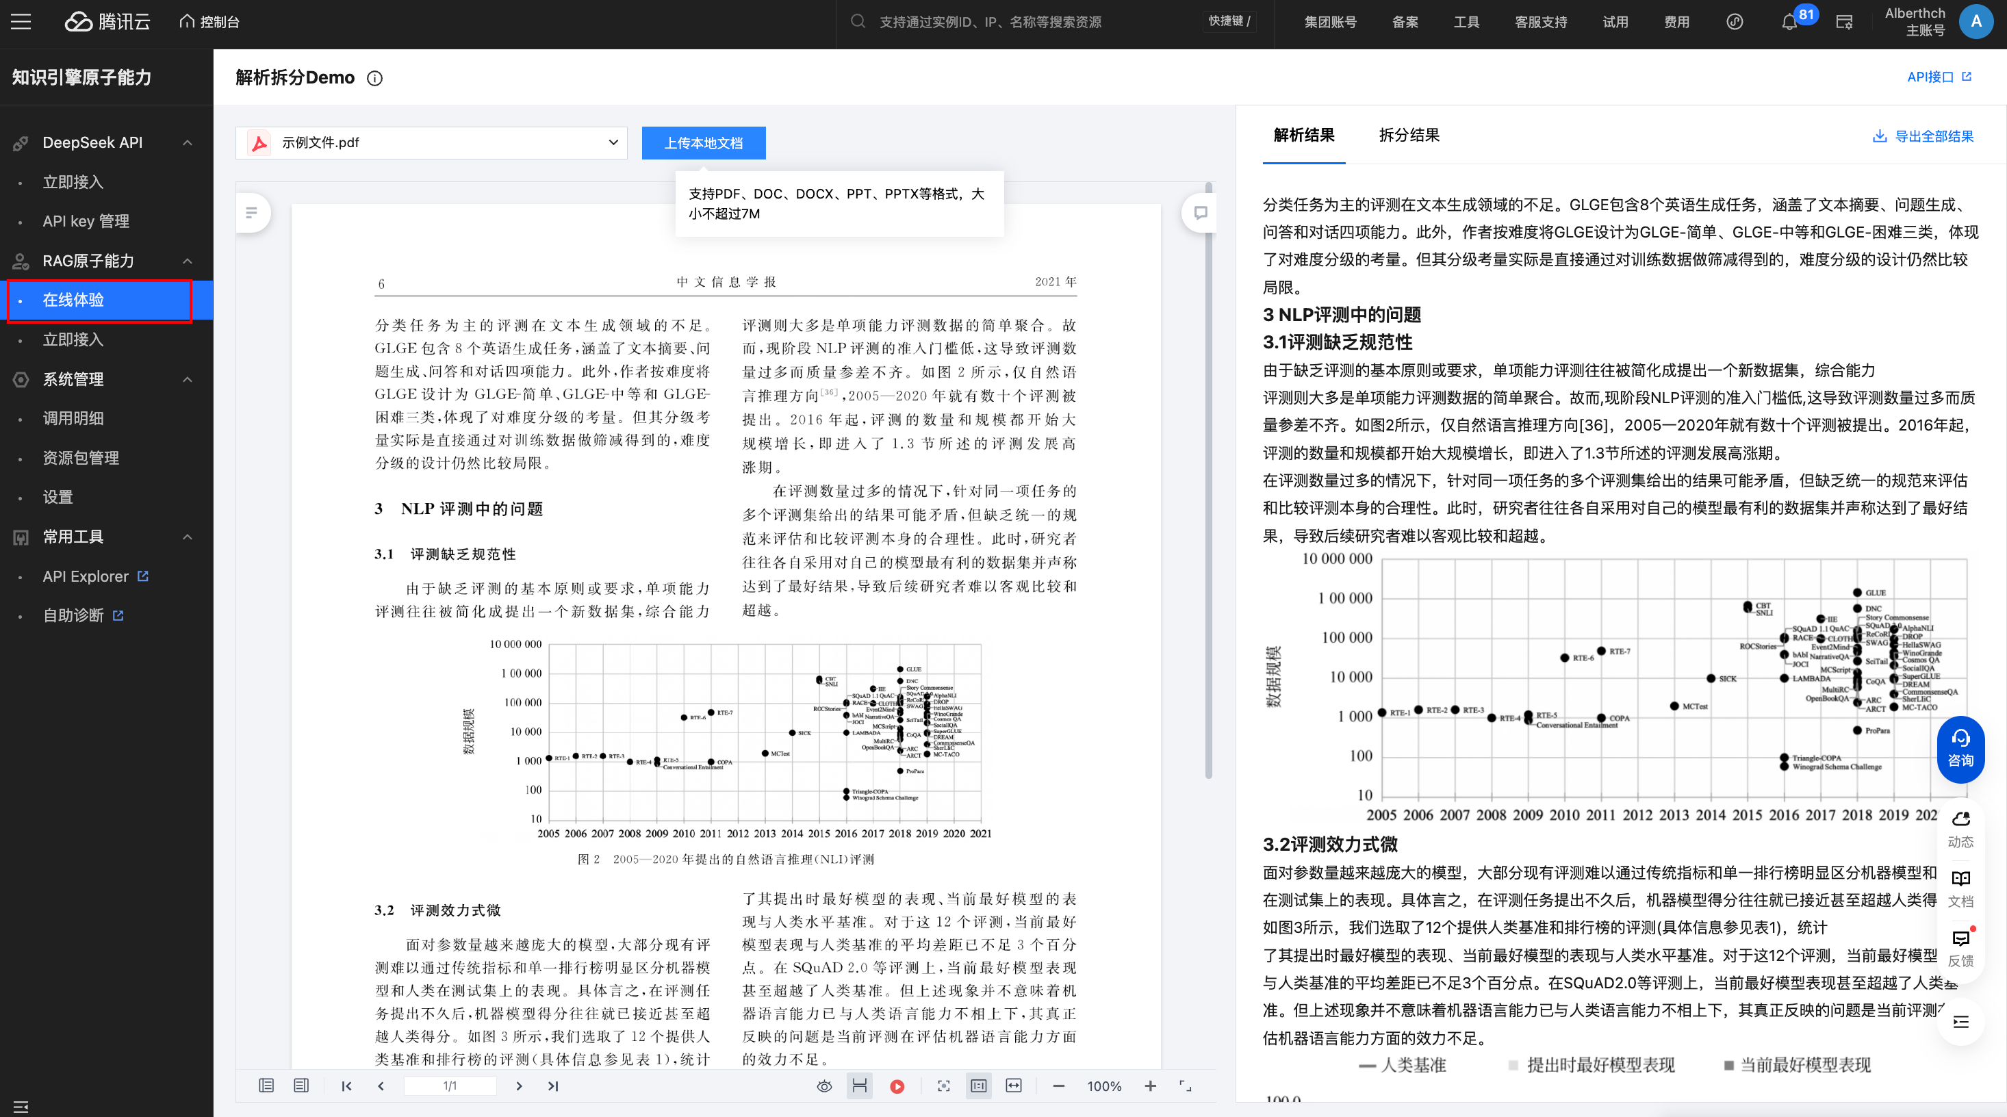Click the Tencent Cloud logo
Image resolution: width=2007 pixels, height=1117 pixels.
(107, 22)
